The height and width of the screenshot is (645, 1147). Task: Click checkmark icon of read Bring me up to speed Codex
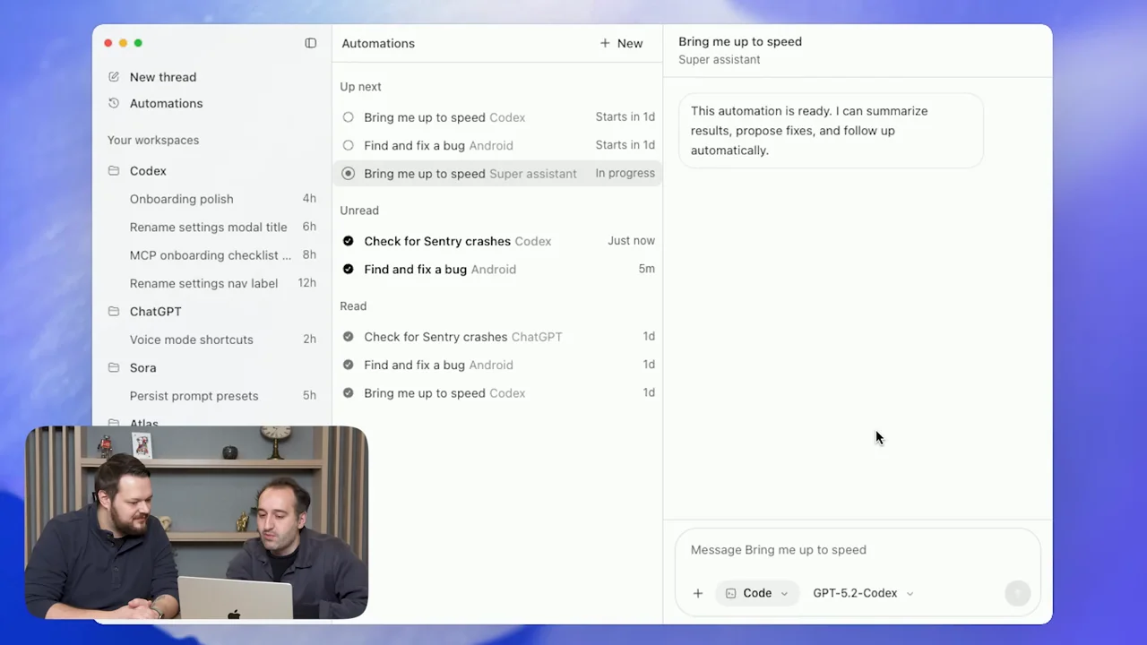click(x=349, y=392)
